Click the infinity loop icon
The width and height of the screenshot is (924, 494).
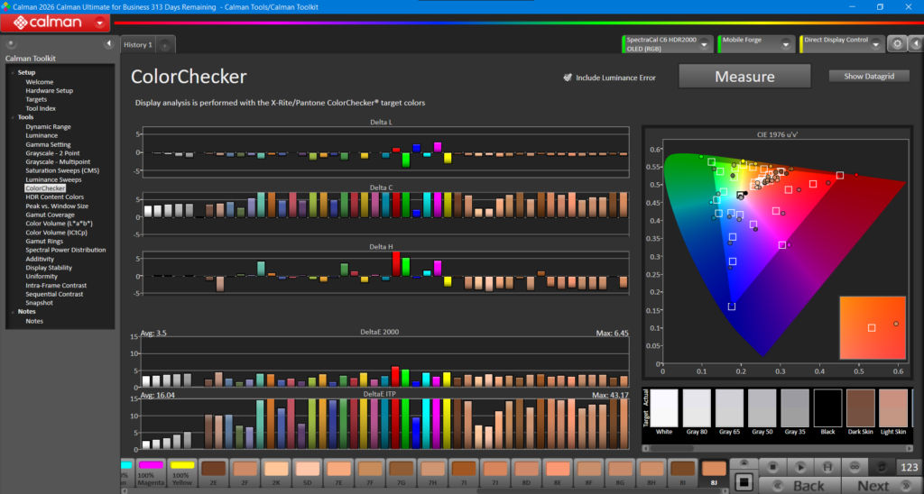click(855, 466)
